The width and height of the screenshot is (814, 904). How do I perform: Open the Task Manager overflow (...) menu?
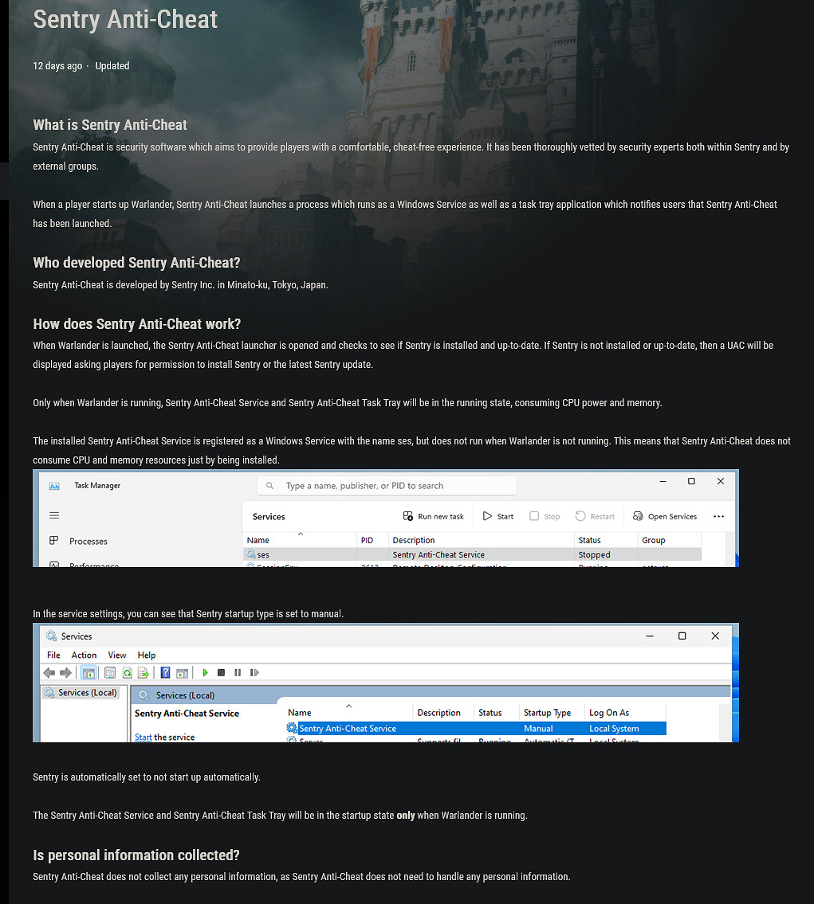coord(718,516)
